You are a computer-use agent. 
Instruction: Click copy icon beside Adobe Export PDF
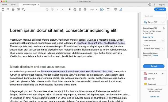[x=163, y=28]
